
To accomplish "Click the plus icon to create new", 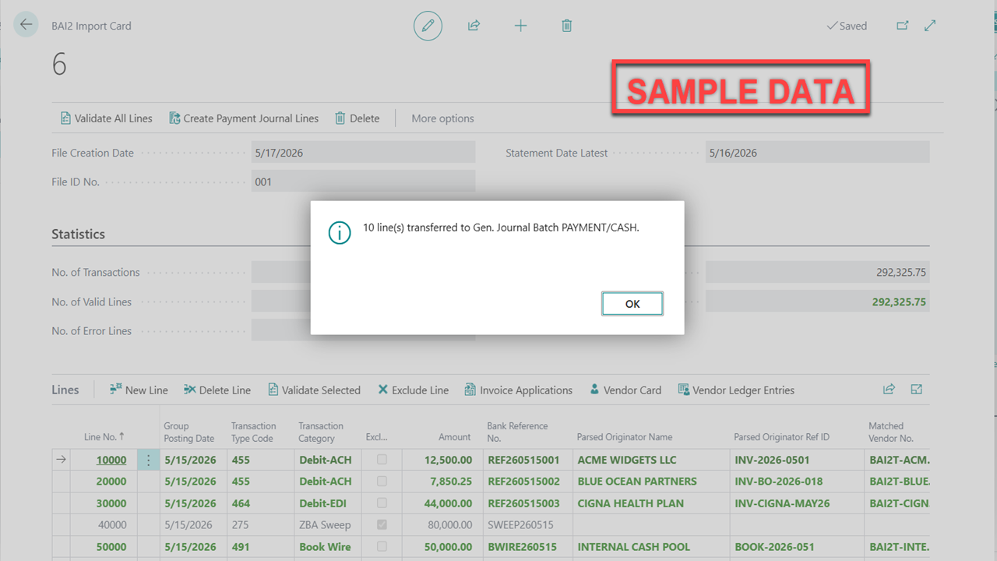I will coord(520,26).
